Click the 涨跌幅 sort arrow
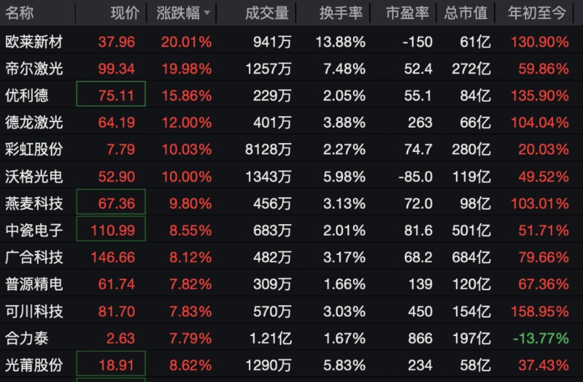The width and height of the screenshot is (583, 382). [206, 13]
